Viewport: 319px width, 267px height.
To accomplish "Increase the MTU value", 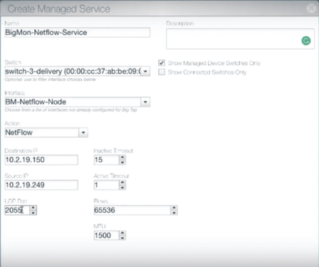I will 122,233.
